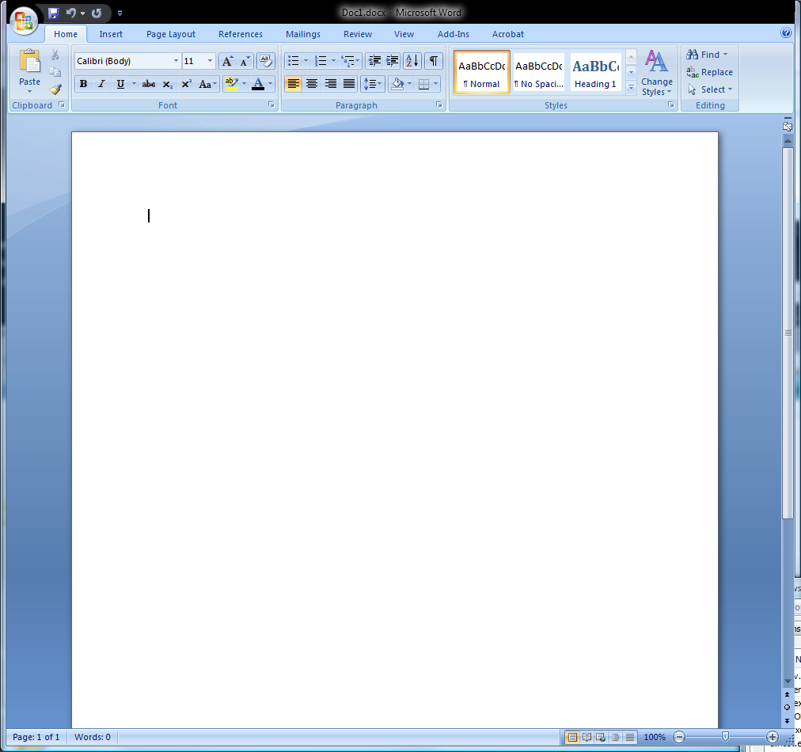
Task: Open the References tab
Action: click(240, 34)
